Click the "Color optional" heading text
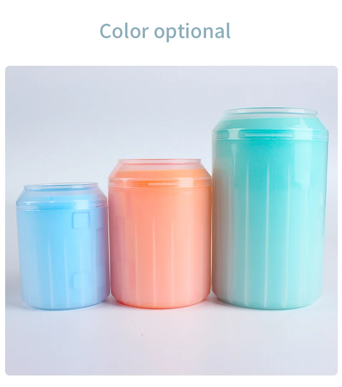Screen dimensions: 342x387 tap(165, 31)
